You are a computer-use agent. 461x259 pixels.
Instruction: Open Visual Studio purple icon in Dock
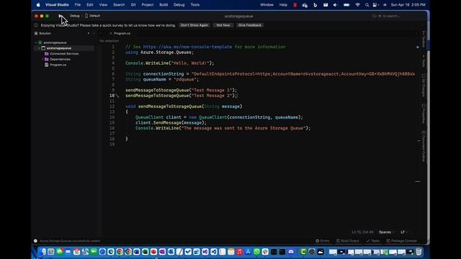[x=205, y=252]
